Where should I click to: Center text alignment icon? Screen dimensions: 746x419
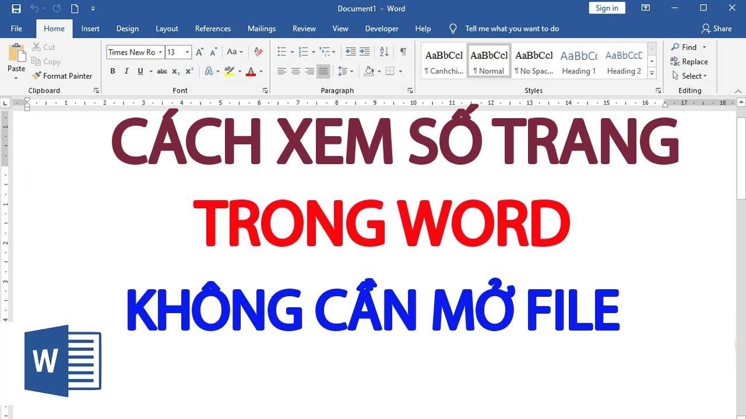pos(296,71)
